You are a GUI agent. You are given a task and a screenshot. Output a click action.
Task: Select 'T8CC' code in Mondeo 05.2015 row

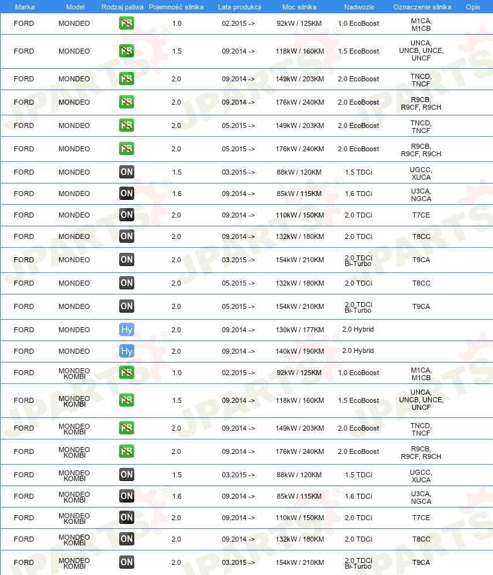421,283
